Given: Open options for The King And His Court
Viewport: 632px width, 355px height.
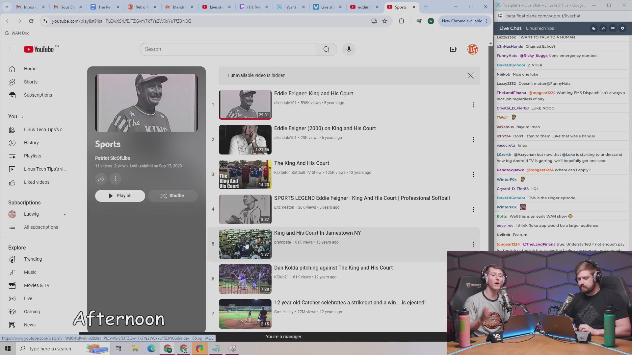Looking at the screenshot, I should pyautogui.click(x=473, y=175).
